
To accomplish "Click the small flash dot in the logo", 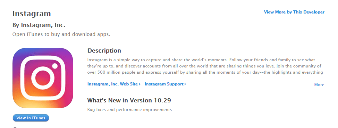I will coord(55,66).
